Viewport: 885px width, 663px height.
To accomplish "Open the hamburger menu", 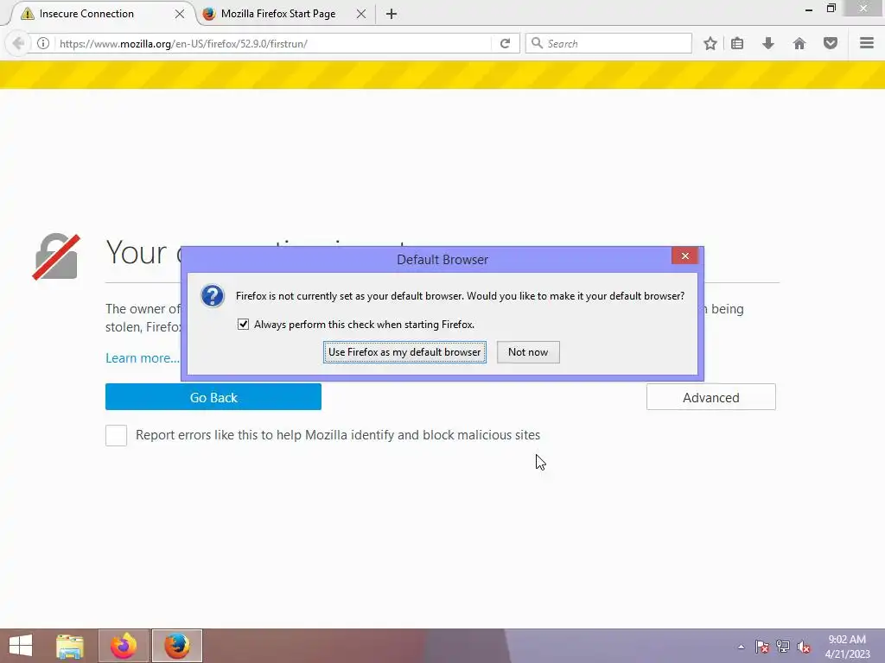I will 867,43.
